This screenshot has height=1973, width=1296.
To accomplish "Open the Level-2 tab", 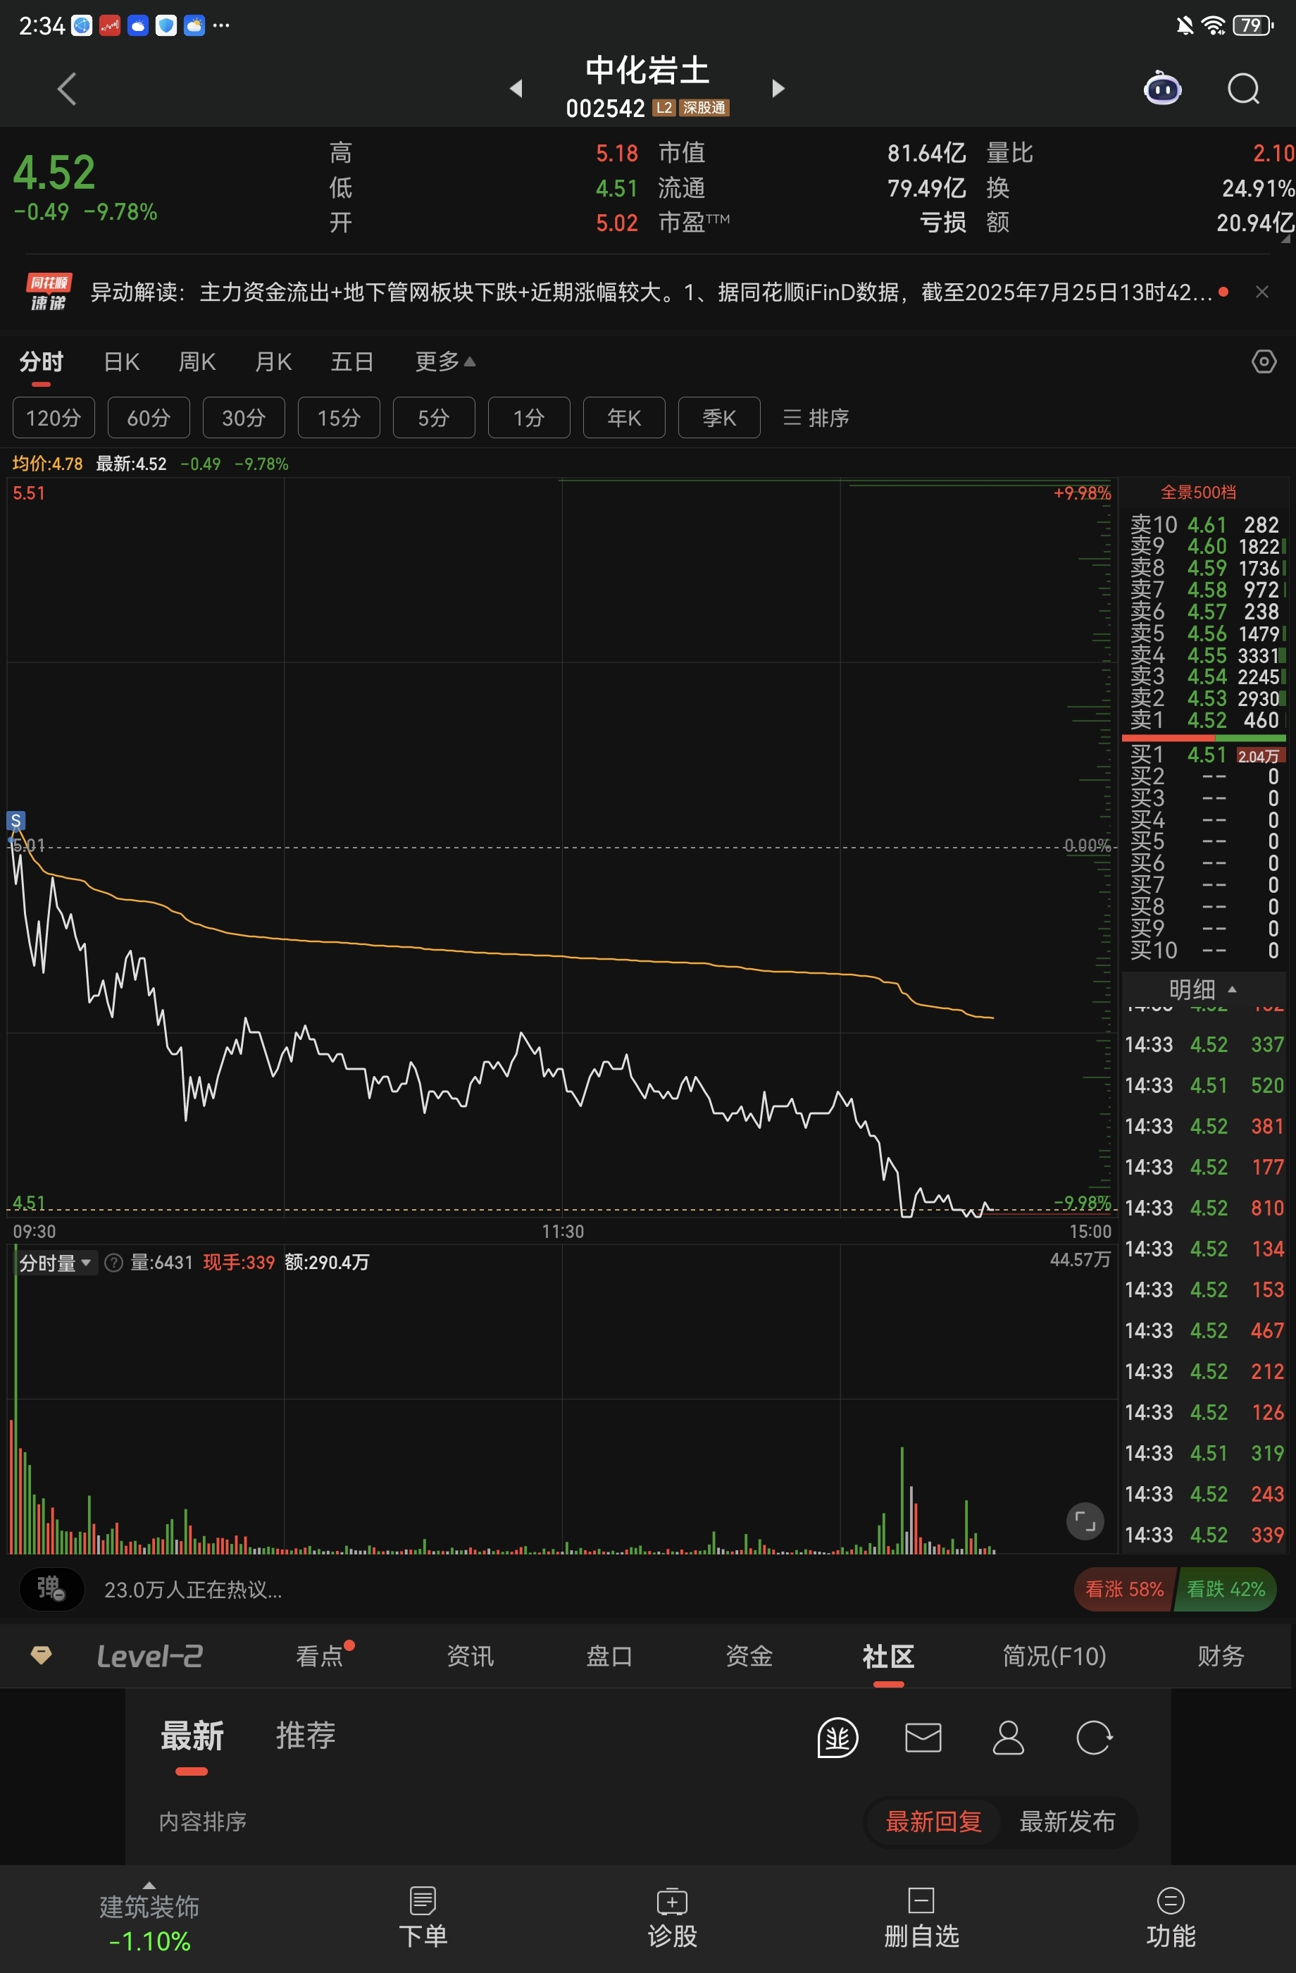I will pos(150,1655).
